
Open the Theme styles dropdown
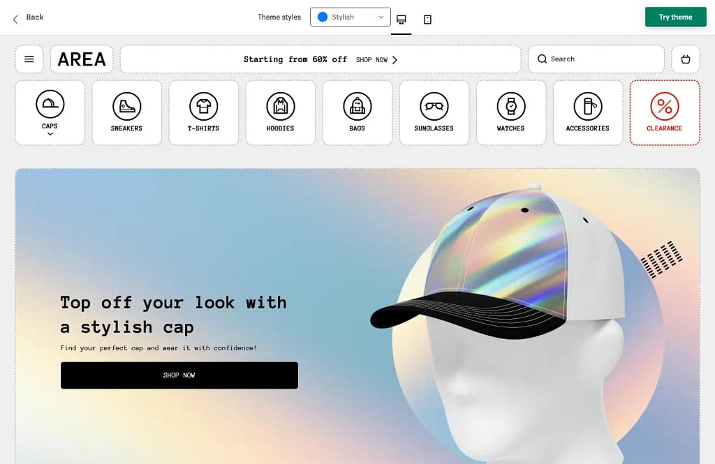click(351, 17)
